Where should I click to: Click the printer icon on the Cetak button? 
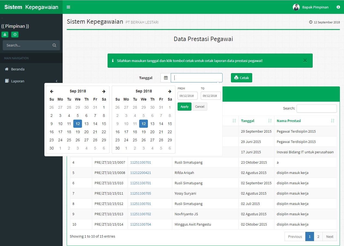(236, 77)
